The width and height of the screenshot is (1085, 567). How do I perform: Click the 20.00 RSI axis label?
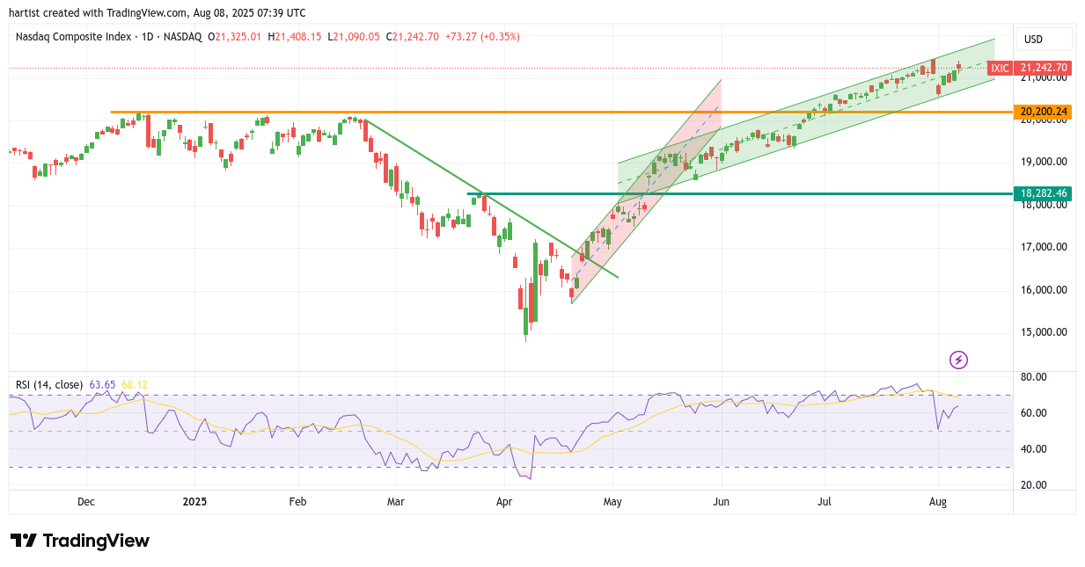(x=1034, y=485)
